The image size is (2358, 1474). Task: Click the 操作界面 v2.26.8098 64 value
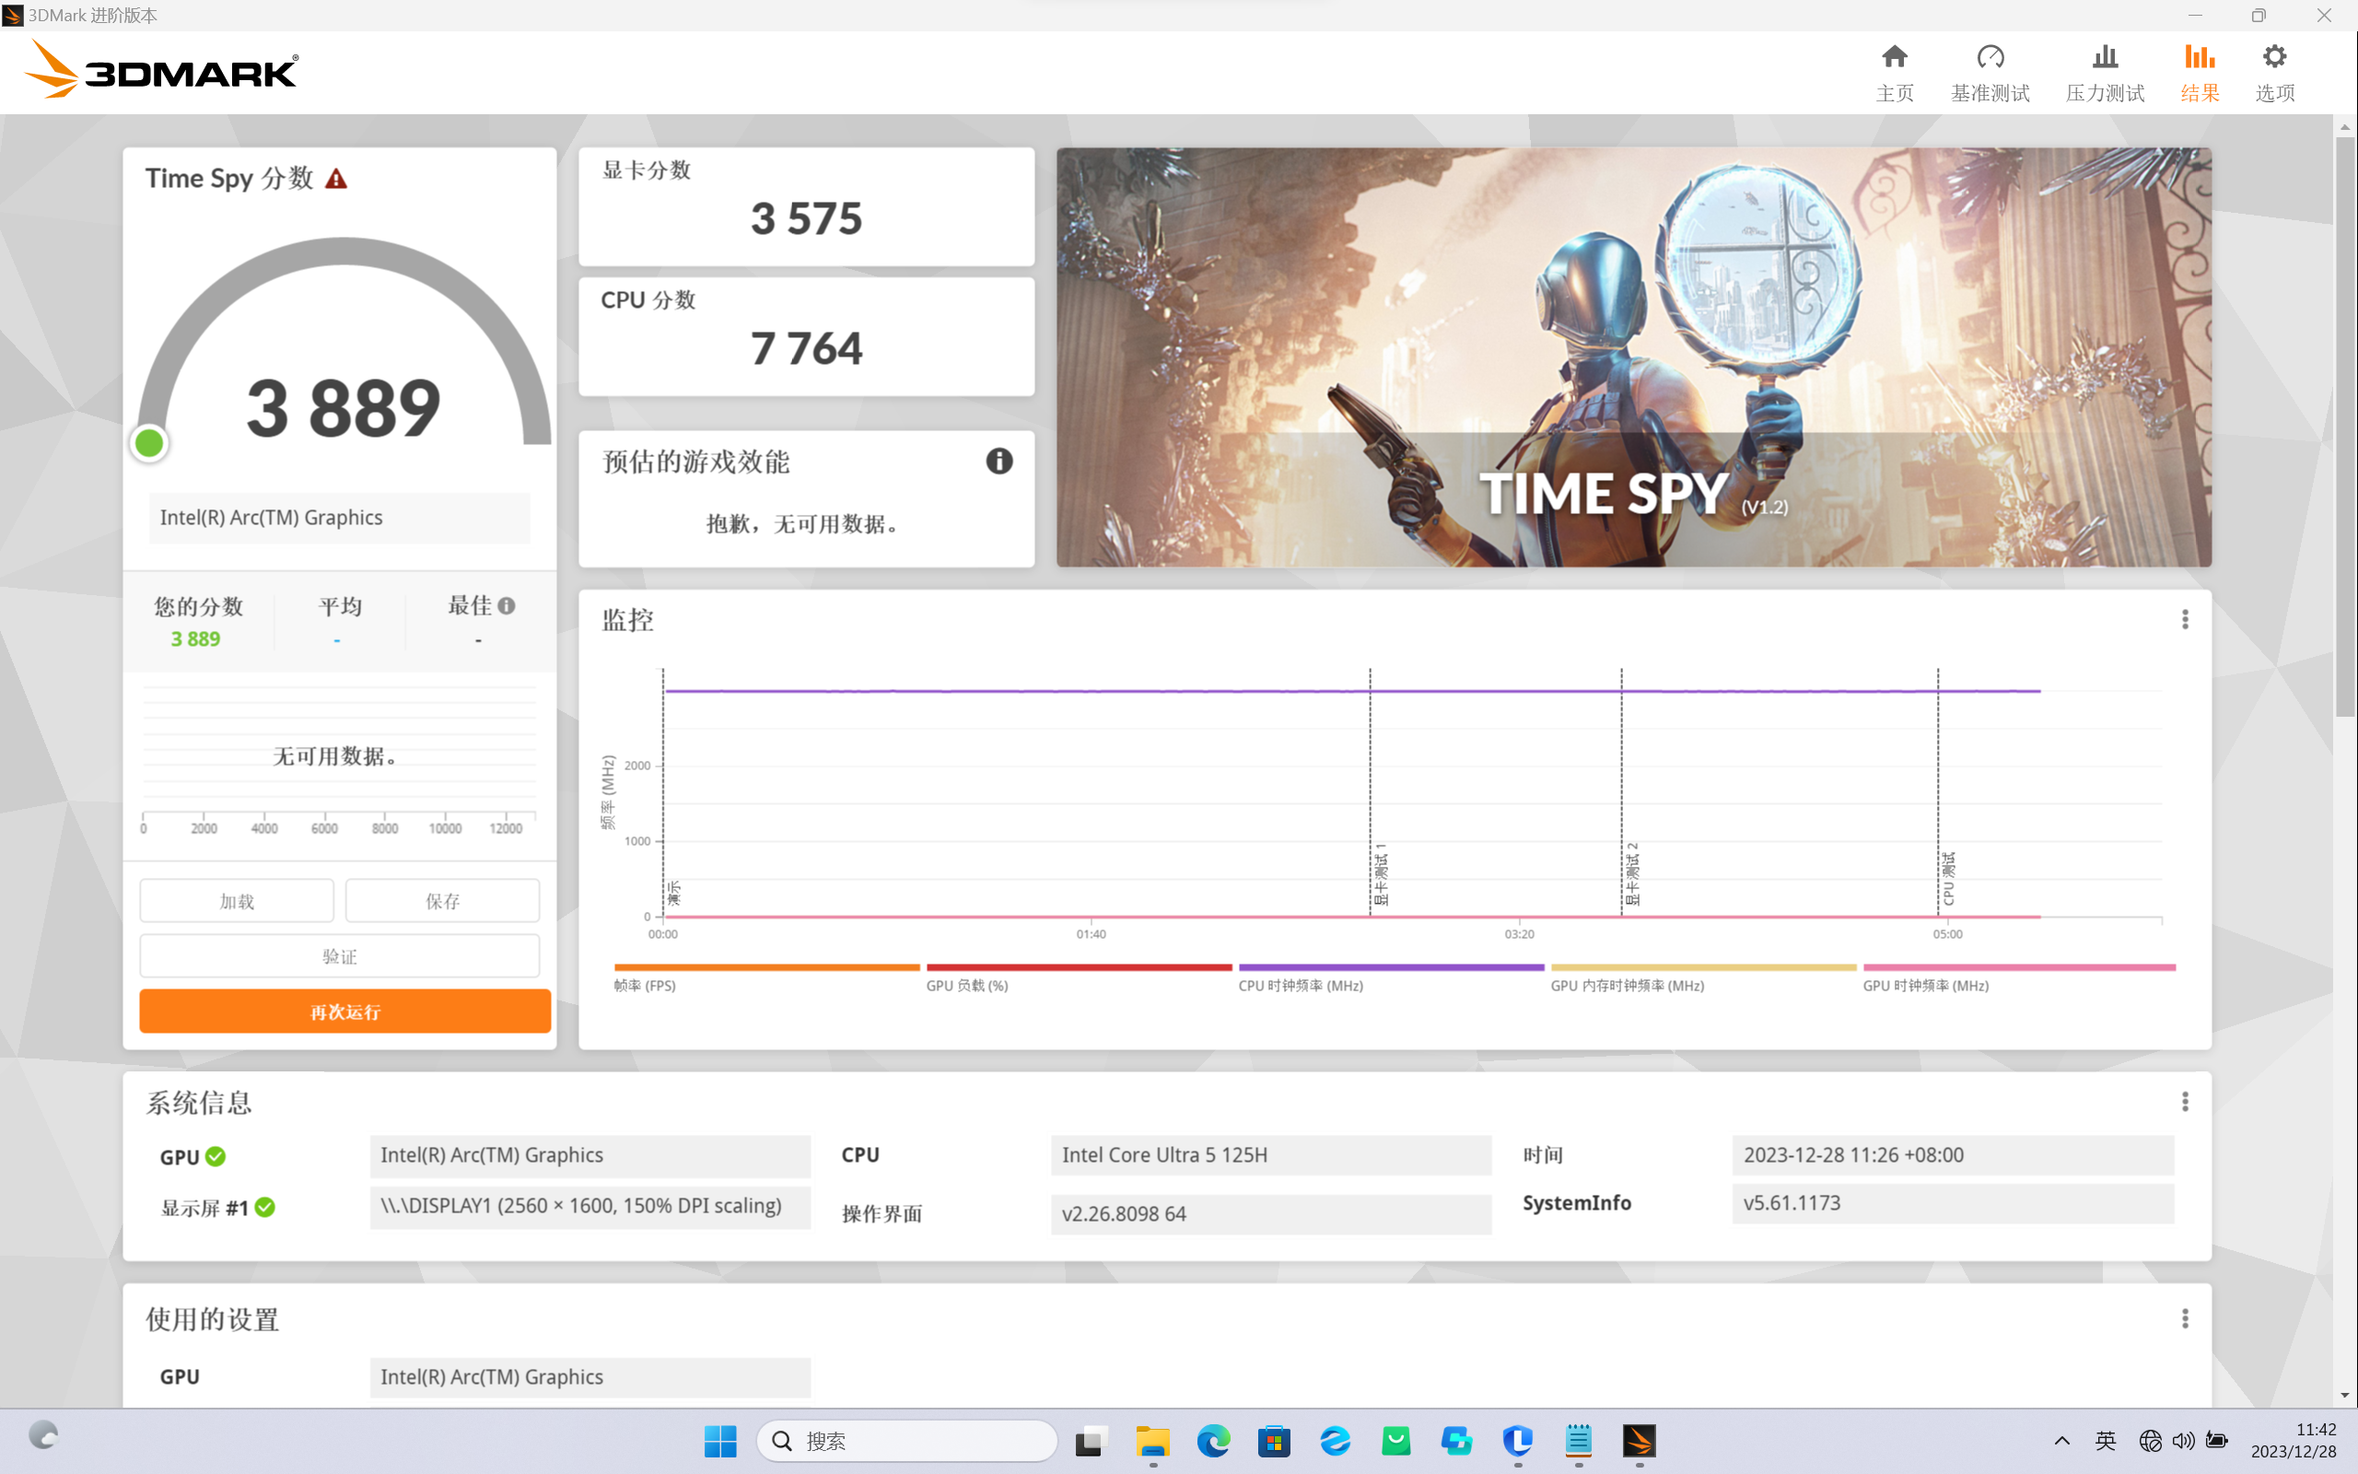click(1270, 1213)
